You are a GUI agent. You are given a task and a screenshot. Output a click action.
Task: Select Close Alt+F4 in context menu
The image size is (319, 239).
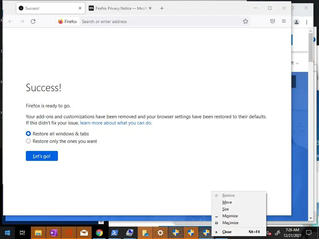(x=239, y=232)
